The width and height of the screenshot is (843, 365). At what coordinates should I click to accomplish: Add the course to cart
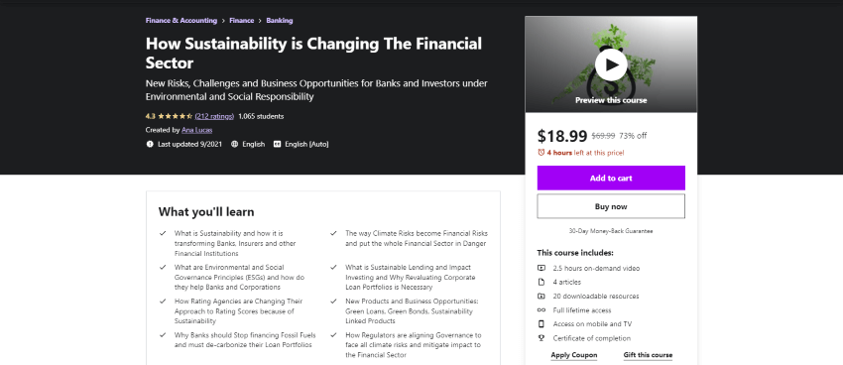point(611,178)
